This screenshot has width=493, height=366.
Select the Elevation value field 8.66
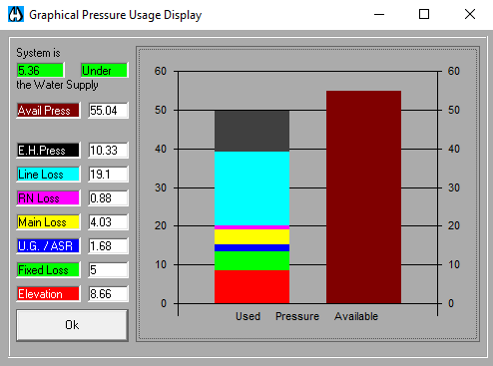point(108,294)
